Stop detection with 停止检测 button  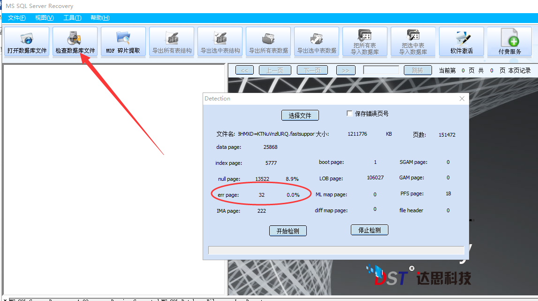click(370, 230)
